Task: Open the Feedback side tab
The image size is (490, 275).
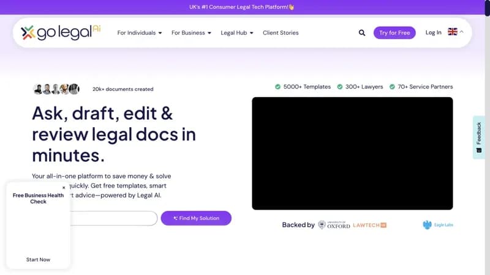Action: click(479, 137)
